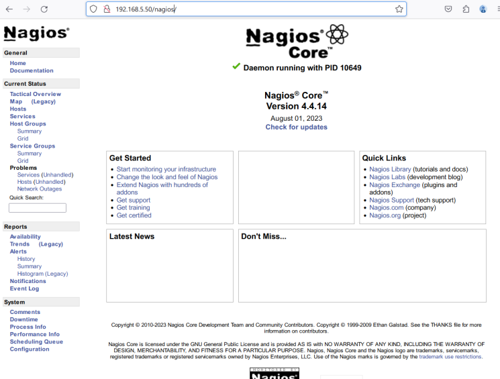Open Downtime under System
The width and height of the screenshot is (500, 379).
point(23,319)
